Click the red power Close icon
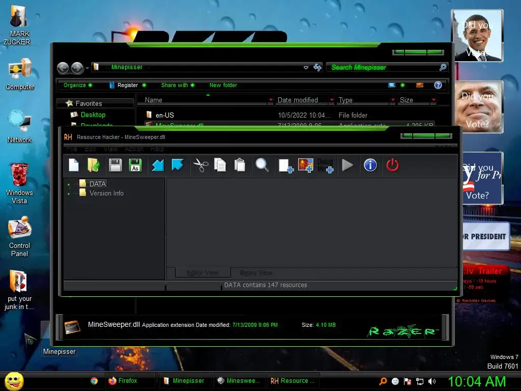The height and width of the screenshot is (391, 521). click(392, 165)
